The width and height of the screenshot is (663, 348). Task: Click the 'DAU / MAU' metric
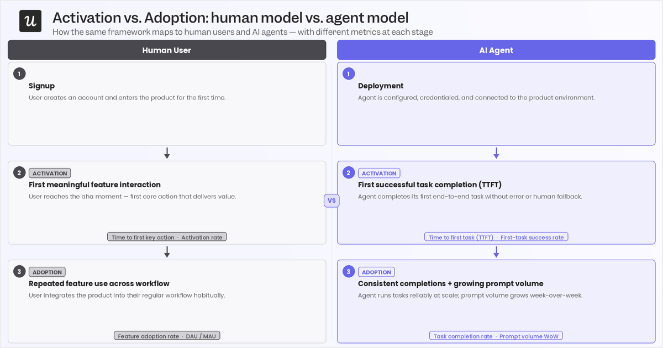(201, 336)
